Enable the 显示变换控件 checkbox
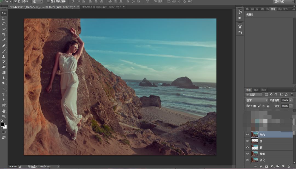Image resolution: width=296 pixels, height=169 pixels. click(x=48, y=1)
